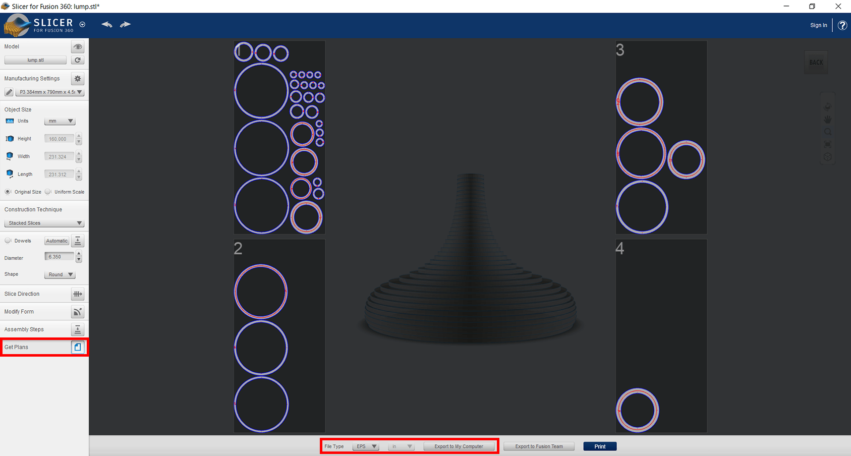Enable the Dowels radio option
The image size is (851, 456).
8,241
